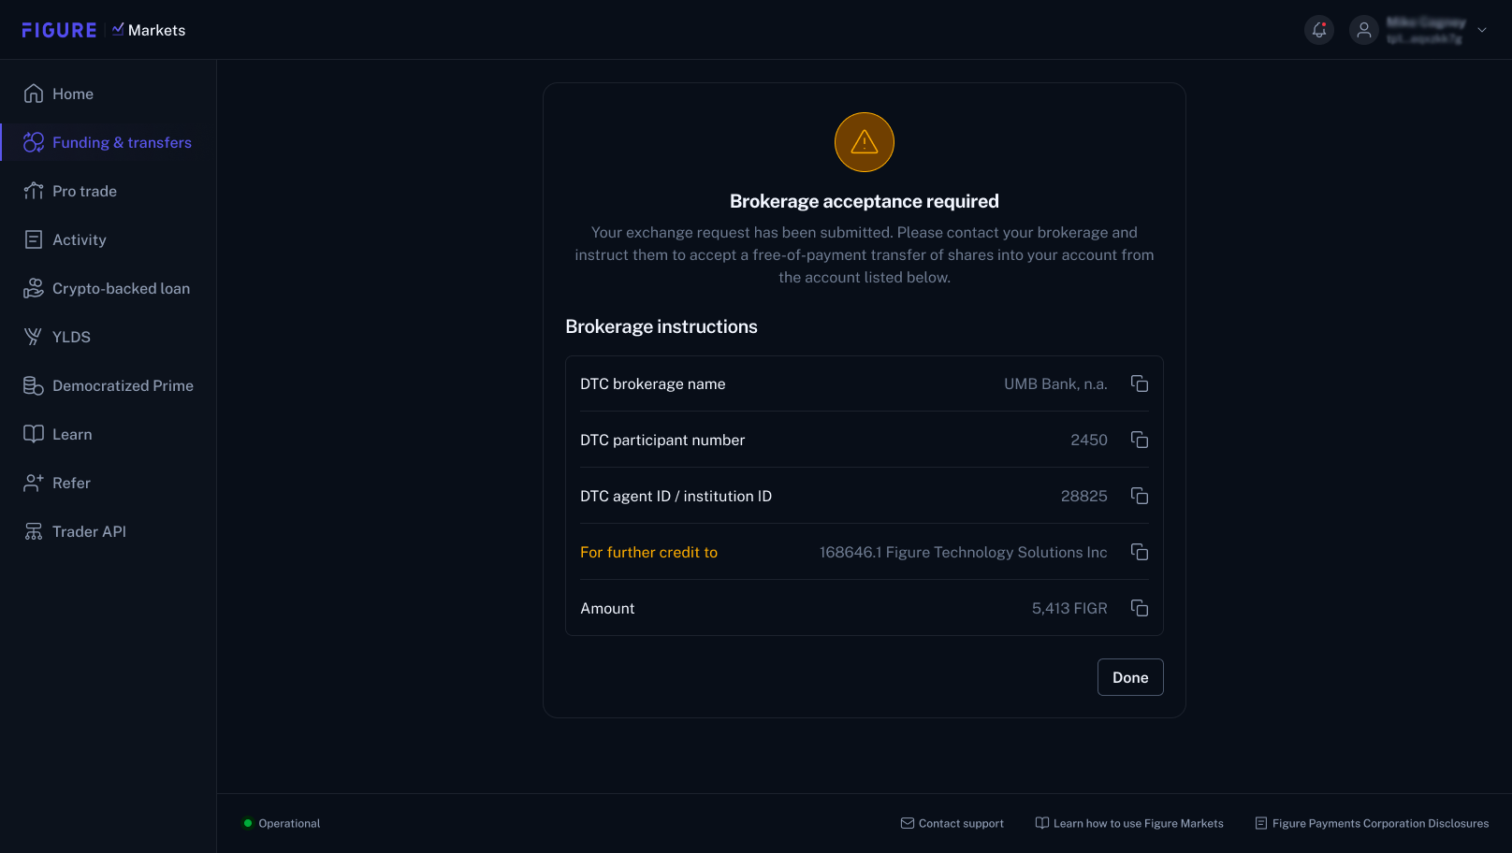The height and width of the screenshot is (853, 1512).
Task: Click the Amount label
Action: 607,608
